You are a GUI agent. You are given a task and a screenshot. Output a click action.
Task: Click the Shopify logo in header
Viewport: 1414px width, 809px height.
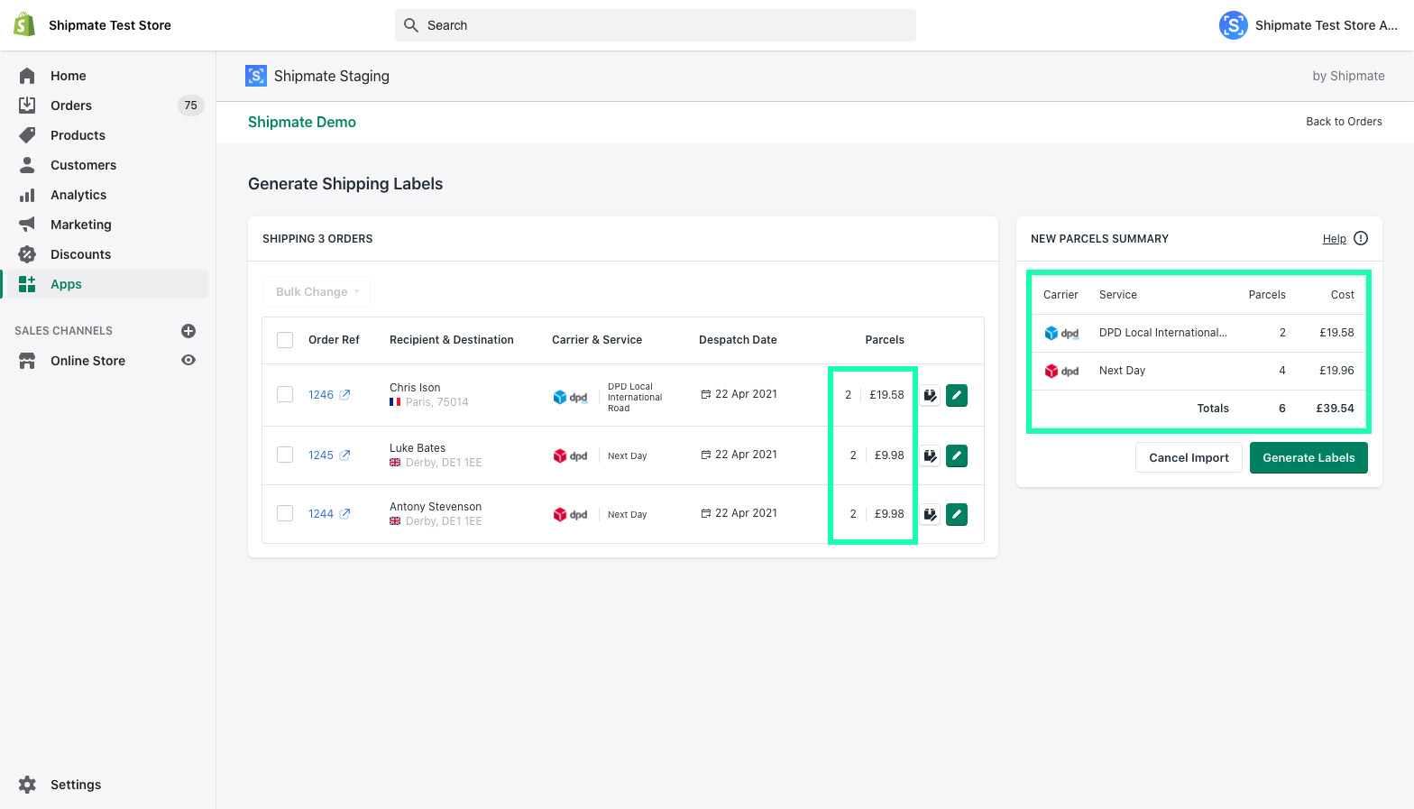pyautogui.click(x=24, y=25)
